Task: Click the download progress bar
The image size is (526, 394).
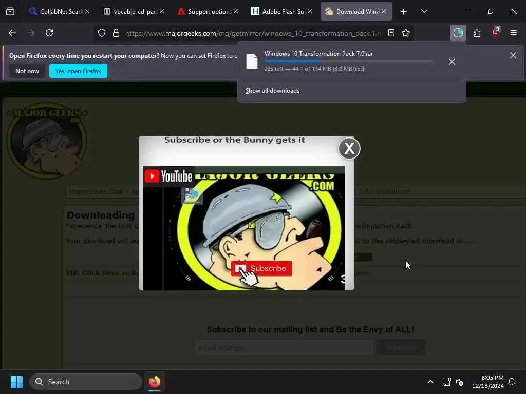Action: click(348, 61)
